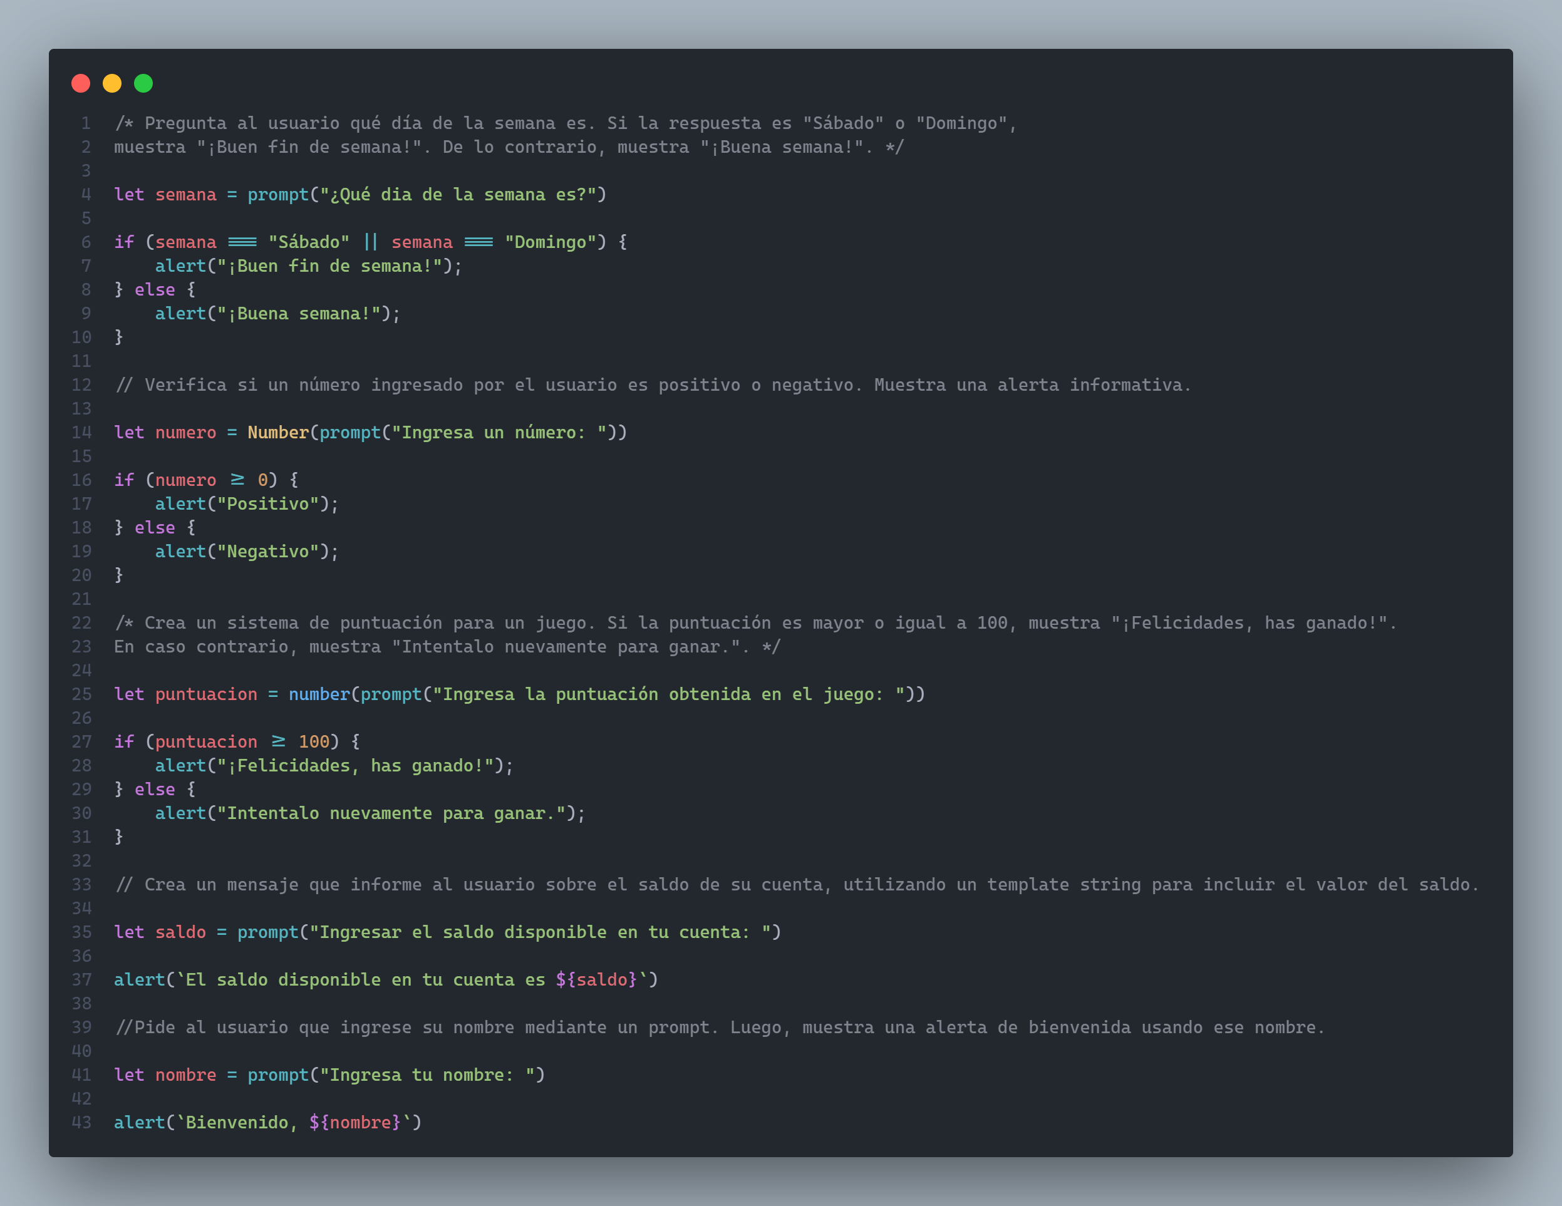Click the comment line 'muestra "¡Buen fin de semana!"' on line 2
Screen dimensions: 1562x1206
click(509, 147)
